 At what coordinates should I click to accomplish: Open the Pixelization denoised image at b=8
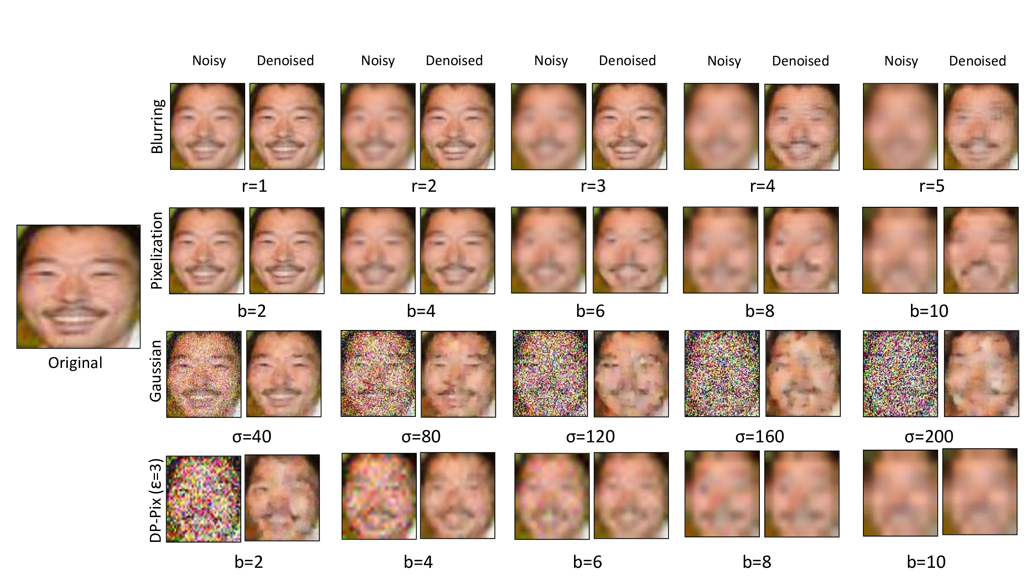[x=801, y=250]
